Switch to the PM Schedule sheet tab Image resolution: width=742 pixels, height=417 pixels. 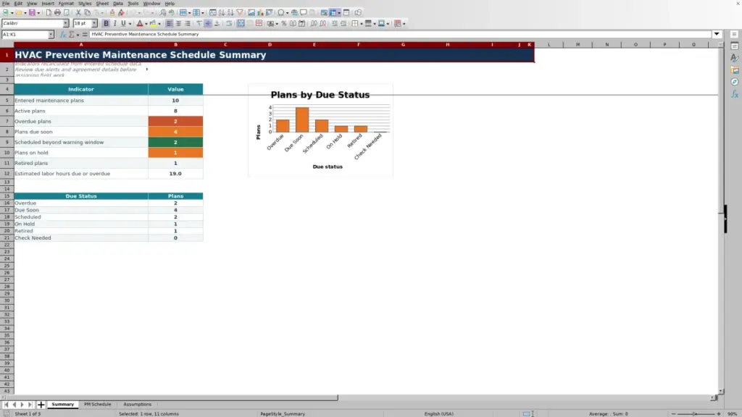[x=98, y=405]
